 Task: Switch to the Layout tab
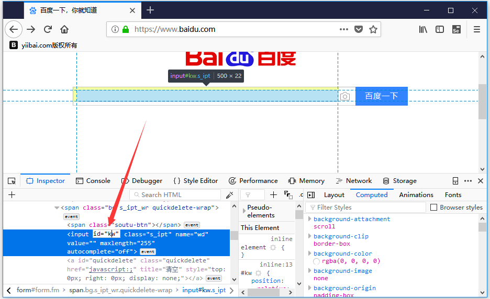334,195
